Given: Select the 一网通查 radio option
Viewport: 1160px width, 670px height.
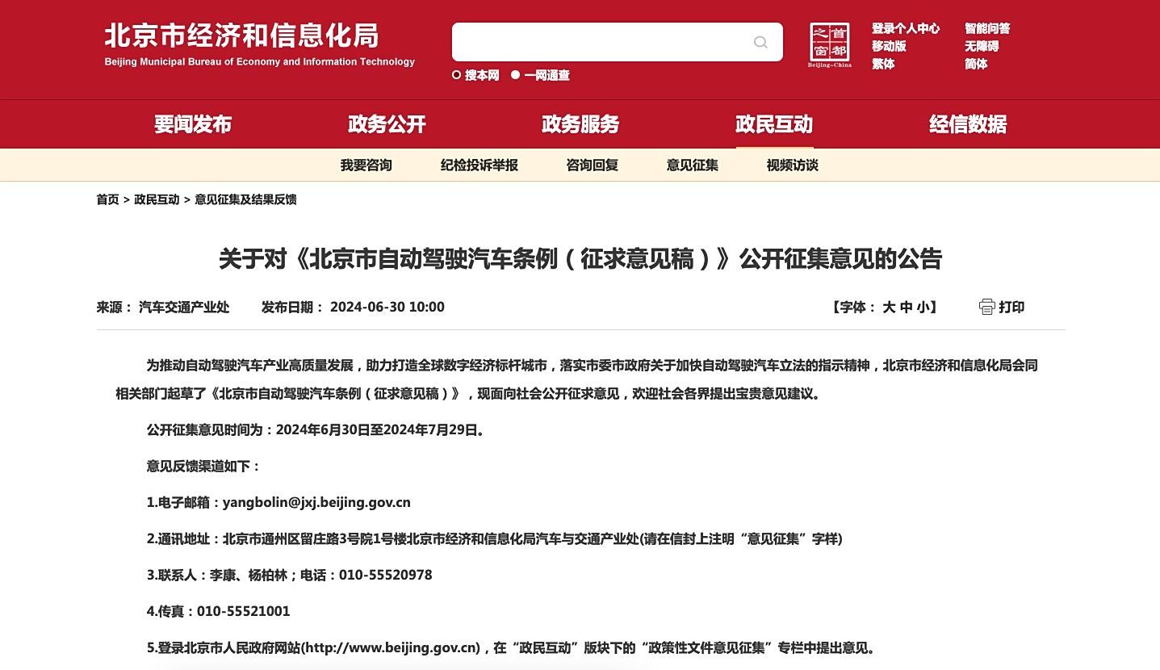Looking at the screenshot, I should tap(515, 75).
